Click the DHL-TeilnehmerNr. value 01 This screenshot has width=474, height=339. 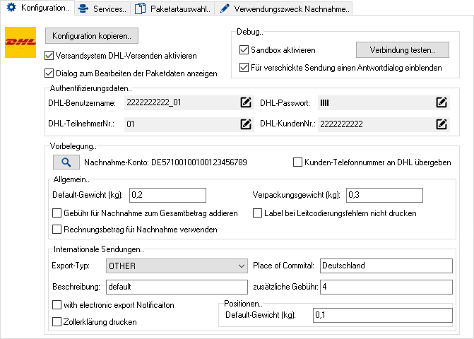tap(130, 124)
